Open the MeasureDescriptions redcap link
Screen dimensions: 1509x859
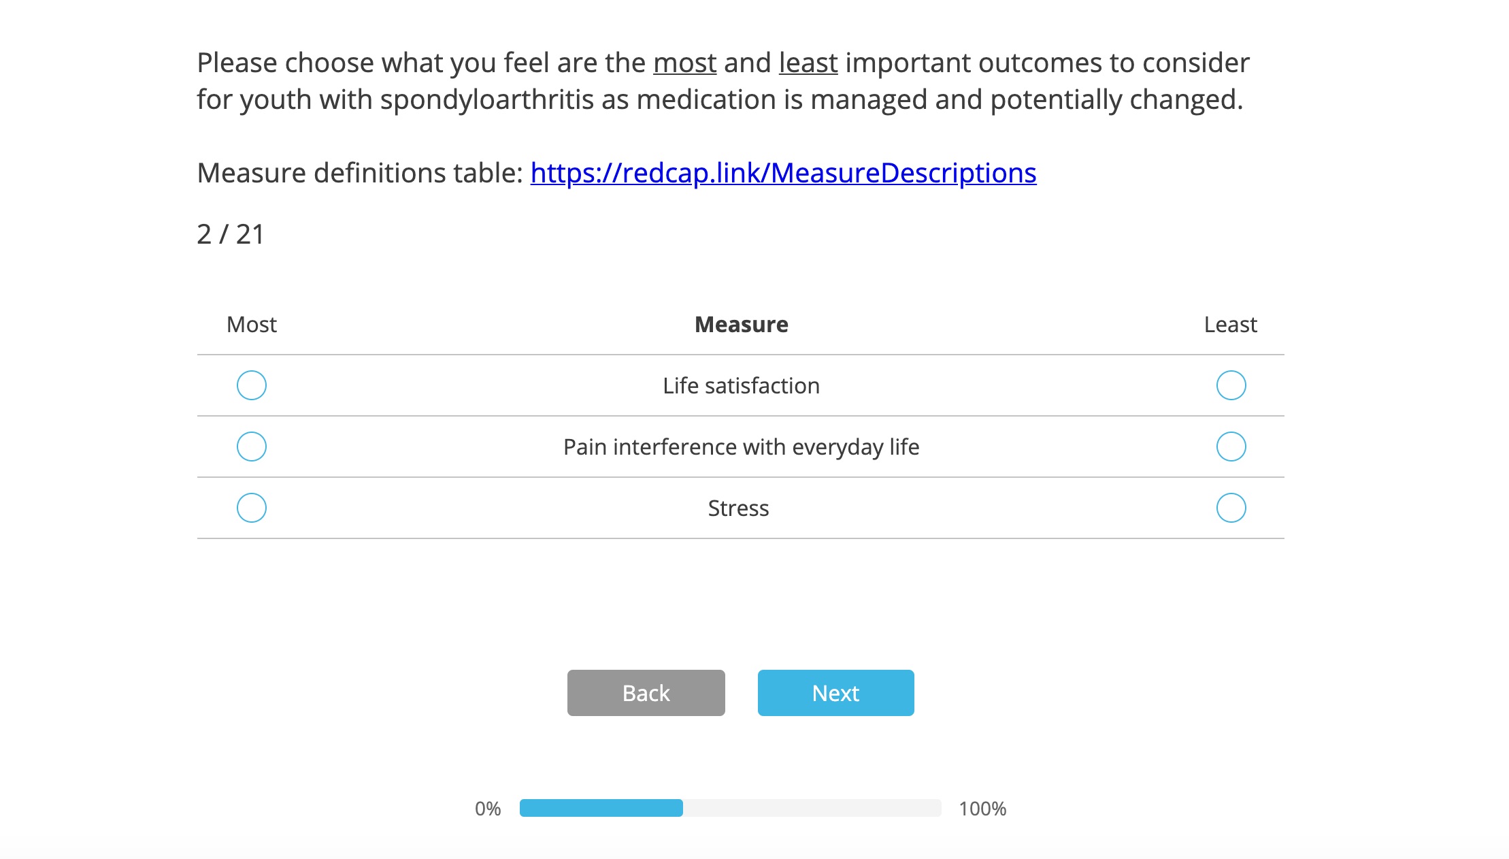783,173
